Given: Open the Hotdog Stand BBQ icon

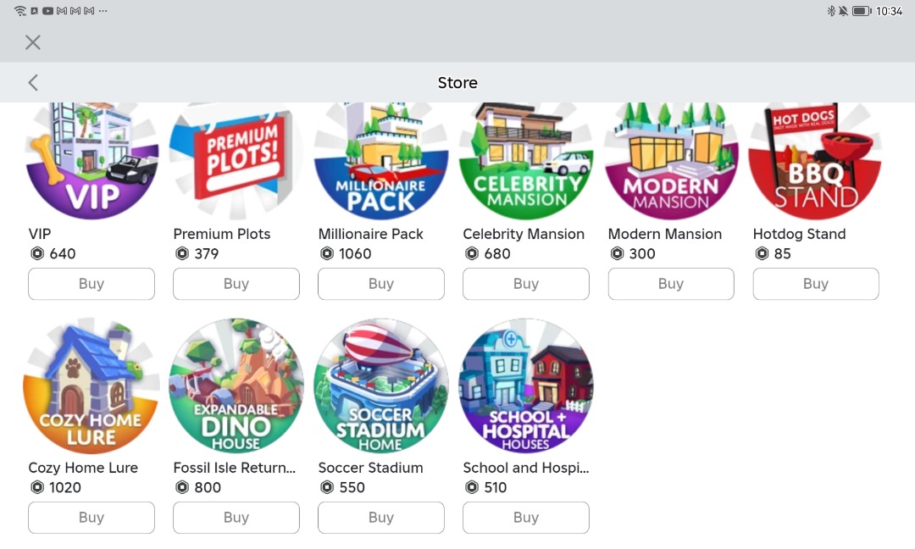Looking at the screenshot, I should coord(815,161).
